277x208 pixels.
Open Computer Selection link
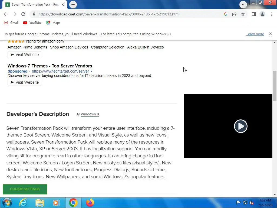108,47
